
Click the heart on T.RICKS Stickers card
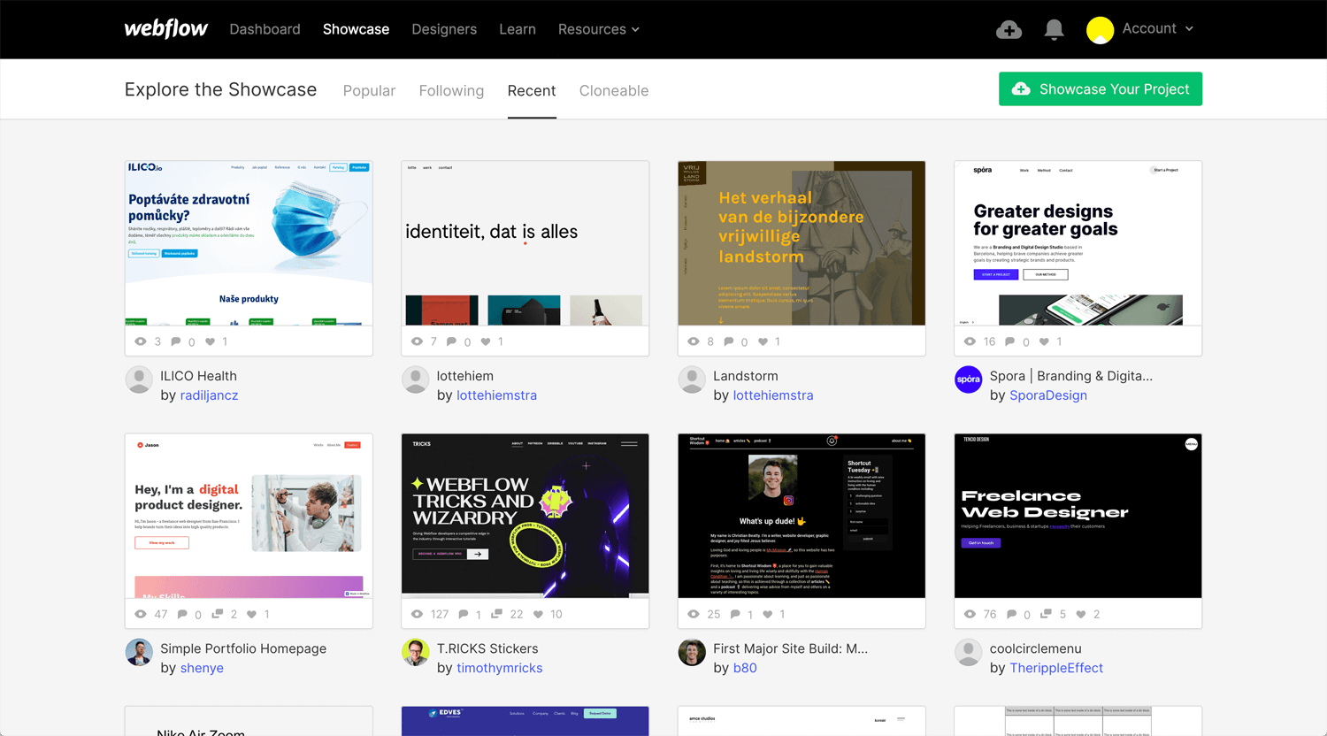tap(538, 614)
